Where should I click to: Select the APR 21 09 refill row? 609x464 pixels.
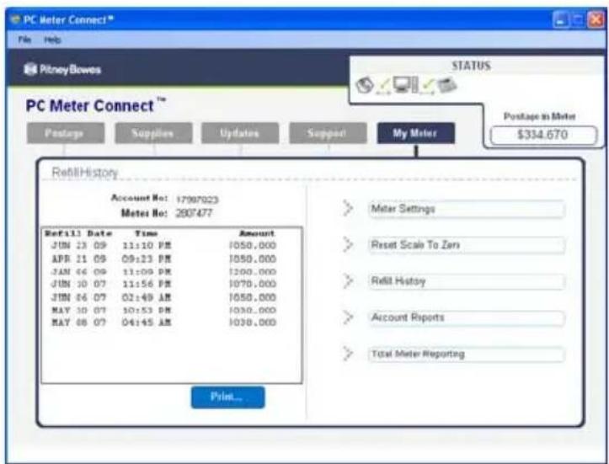click(163, 259)
